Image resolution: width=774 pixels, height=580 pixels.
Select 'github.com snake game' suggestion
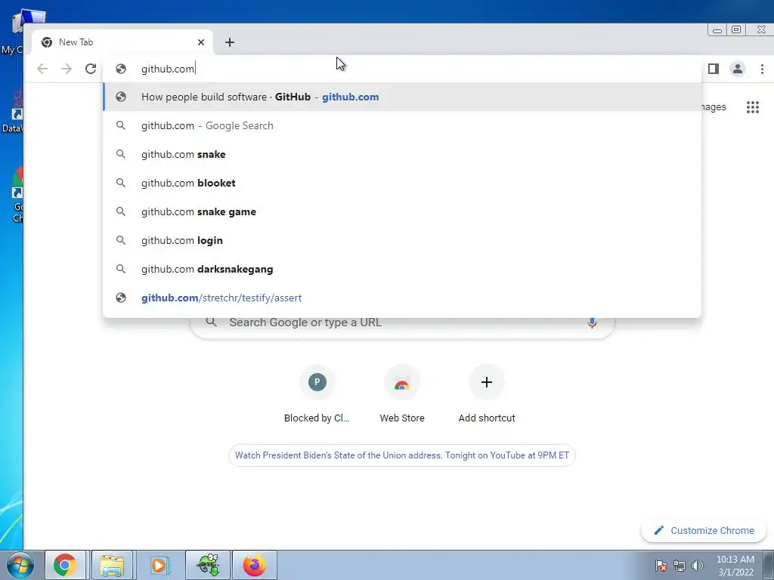(x=402, y=211)
